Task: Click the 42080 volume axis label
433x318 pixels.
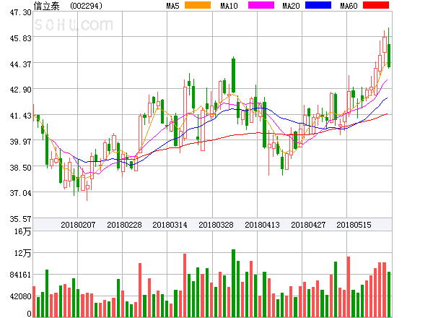Action: point(20,296)
